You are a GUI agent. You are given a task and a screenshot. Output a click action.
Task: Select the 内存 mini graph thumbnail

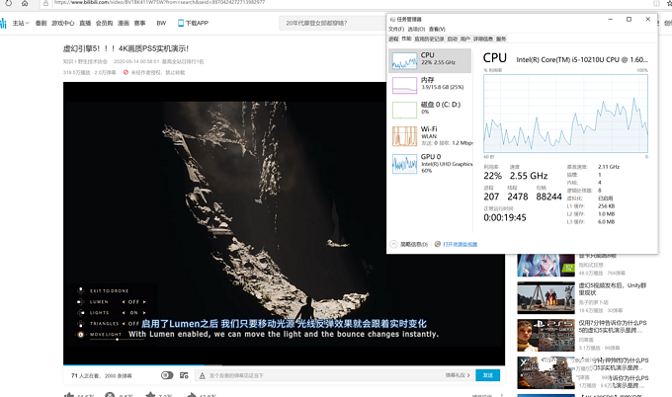[x=404, y=85]
